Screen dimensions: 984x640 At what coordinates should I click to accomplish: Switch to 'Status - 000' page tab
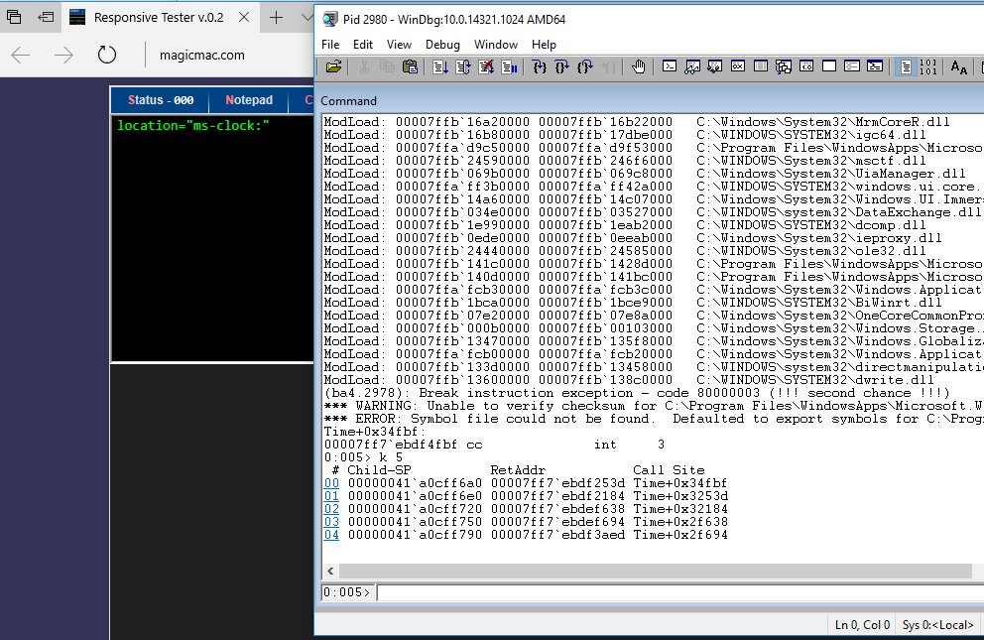tap(161, 100)
